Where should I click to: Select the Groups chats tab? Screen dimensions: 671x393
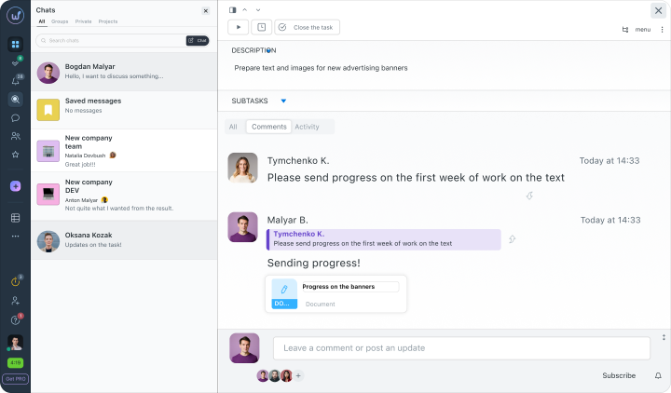coord(60,21)
